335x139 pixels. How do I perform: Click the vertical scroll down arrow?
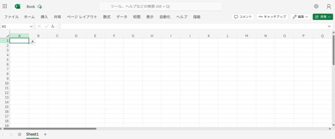pyautogui.click(x=333, y=125)
